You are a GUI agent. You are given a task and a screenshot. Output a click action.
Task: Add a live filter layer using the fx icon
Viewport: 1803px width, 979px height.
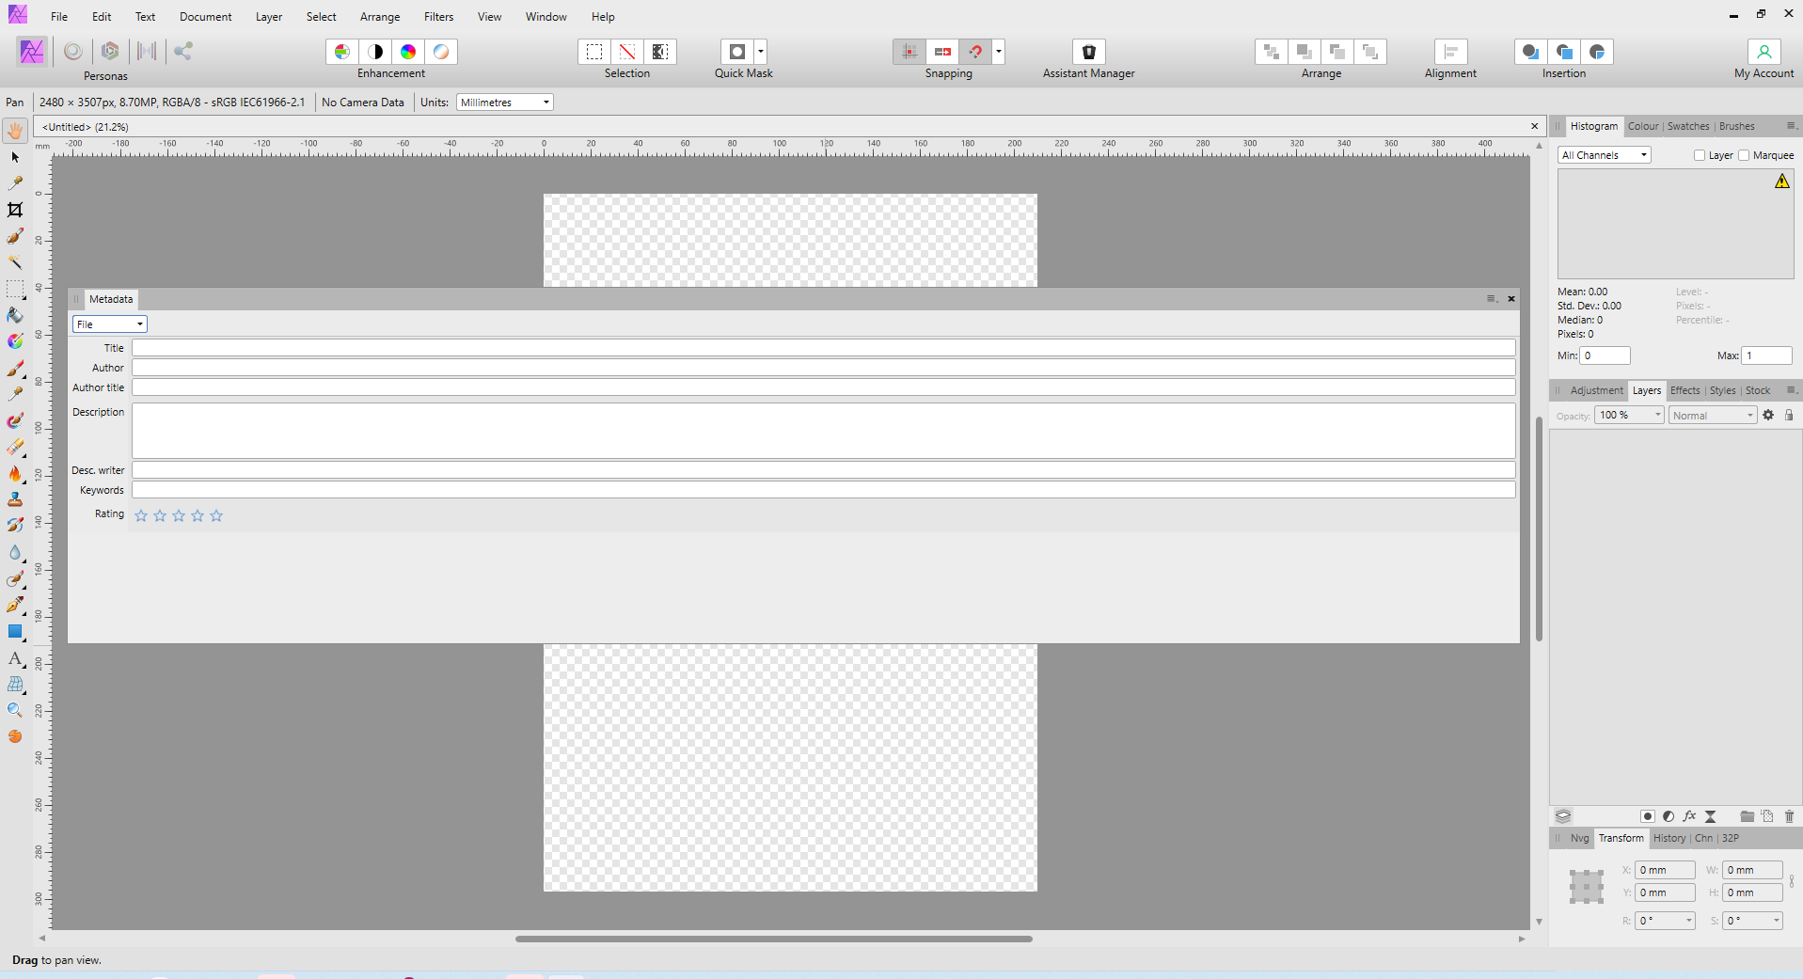coord(1689,816)
